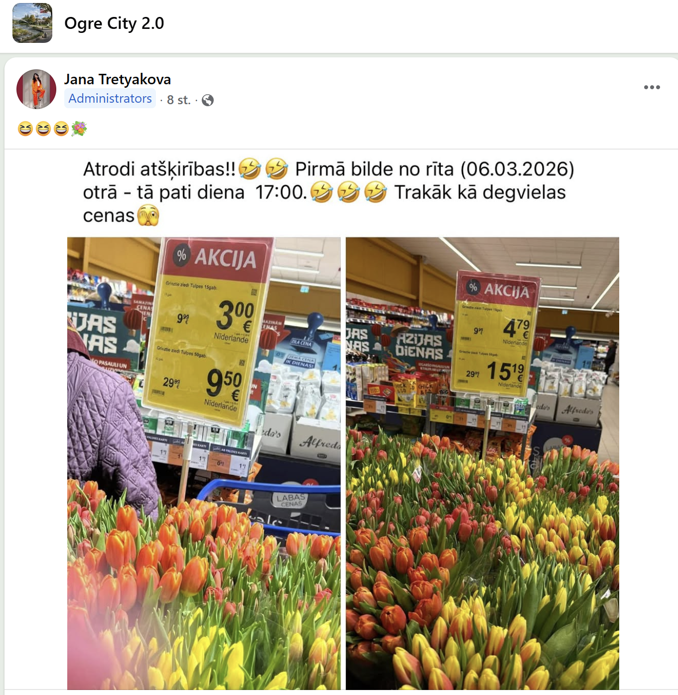Image resolution: width=678 pixels, height=695 pixels.
Task: Click the flower bouquet emoji in post
Action: [79, 129]
